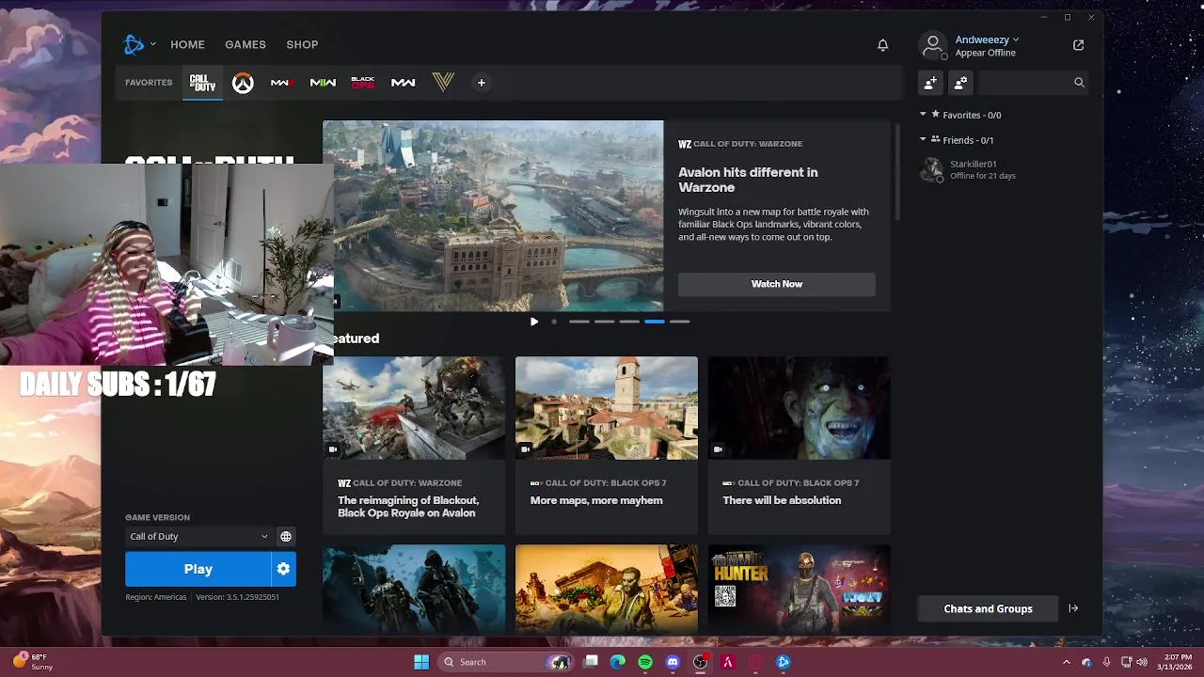Screen dimensions: 1204x677
Task: Open Windows Start menu
Action: coord(421,662)
